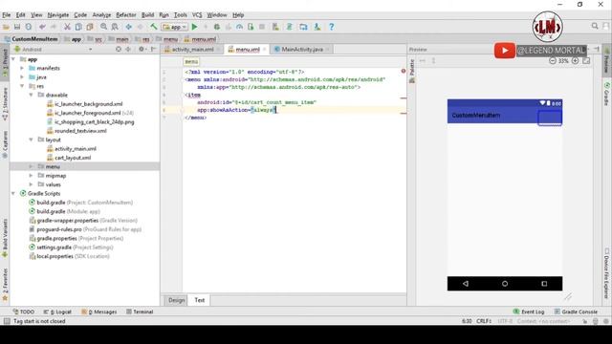The image size is (612, 344).
Task: Click the Make Project hammer icon
Action: (154, 27)
